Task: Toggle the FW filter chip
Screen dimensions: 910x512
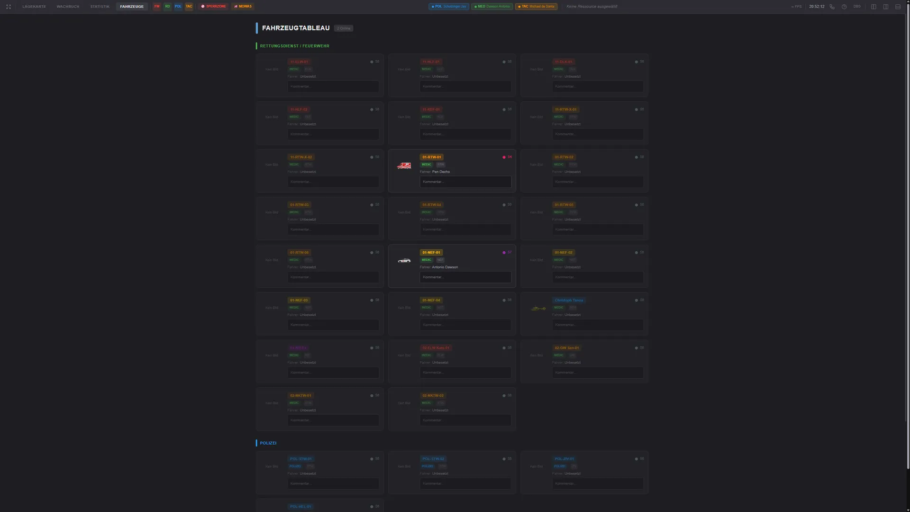Action: tap(157, 7)
